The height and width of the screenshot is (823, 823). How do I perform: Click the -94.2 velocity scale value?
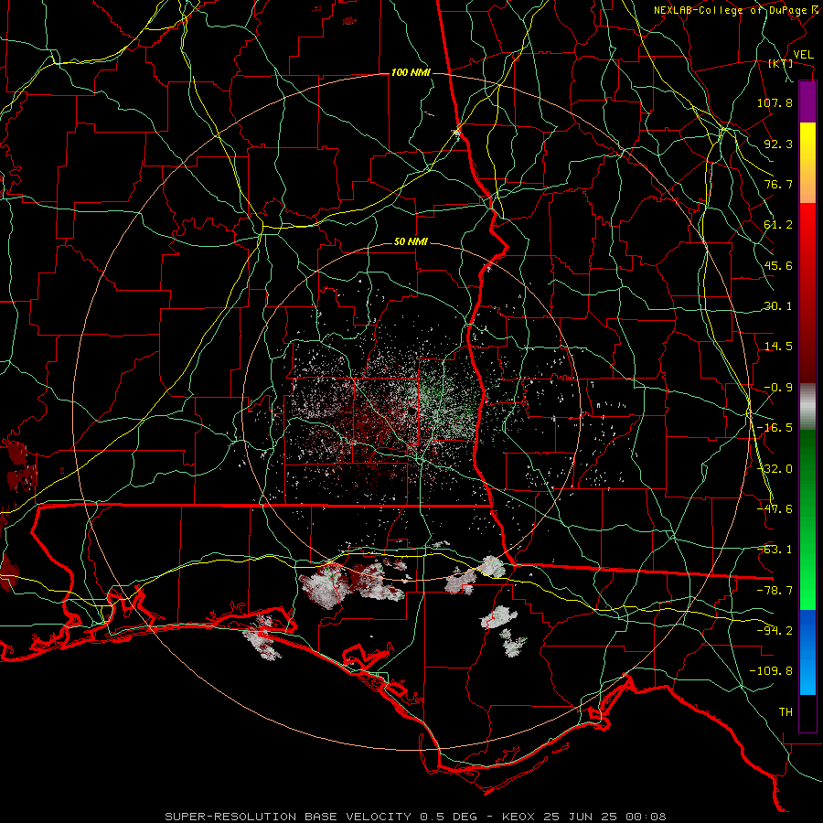[x=775, y=631]
